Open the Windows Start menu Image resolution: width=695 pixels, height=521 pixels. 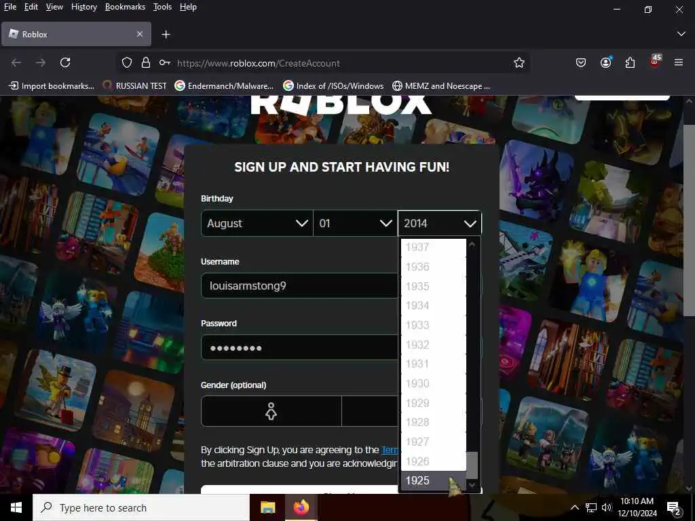tap(16, 507)
